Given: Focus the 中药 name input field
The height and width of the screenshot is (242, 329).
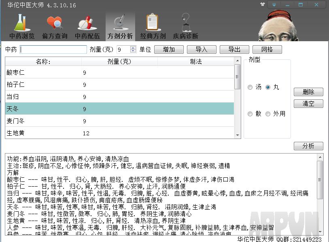Looking at the screenshot, I should 53,49.
